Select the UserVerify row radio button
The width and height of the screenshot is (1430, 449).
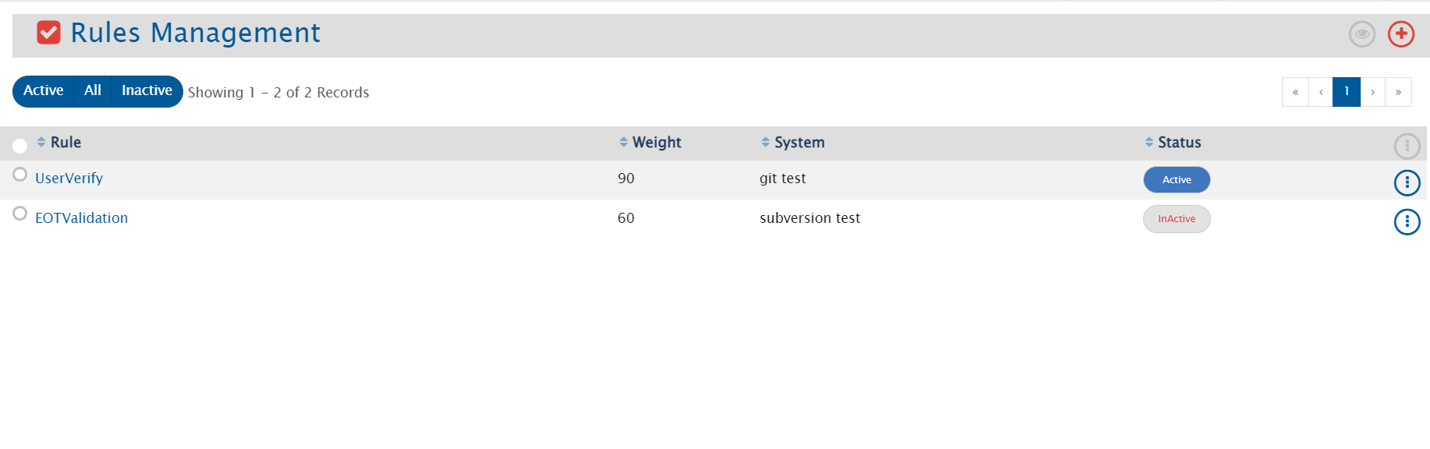20,175
